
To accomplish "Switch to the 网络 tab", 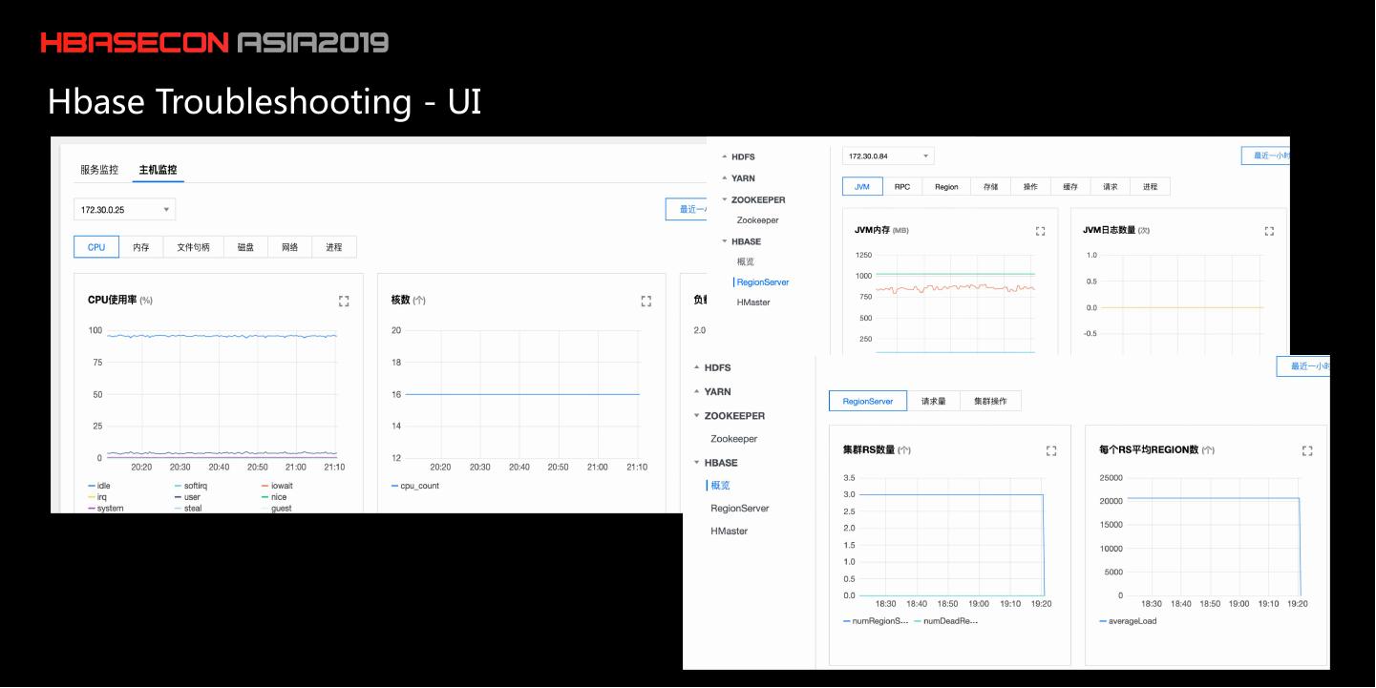I will pyautogui.click(x=289, y=247).
